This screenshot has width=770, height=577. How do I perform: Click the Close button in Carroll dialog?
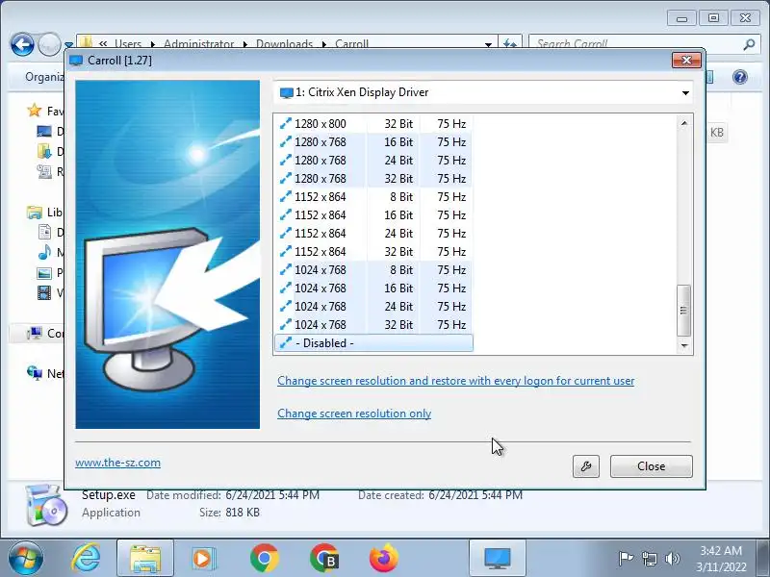click(x=652, y=466)
